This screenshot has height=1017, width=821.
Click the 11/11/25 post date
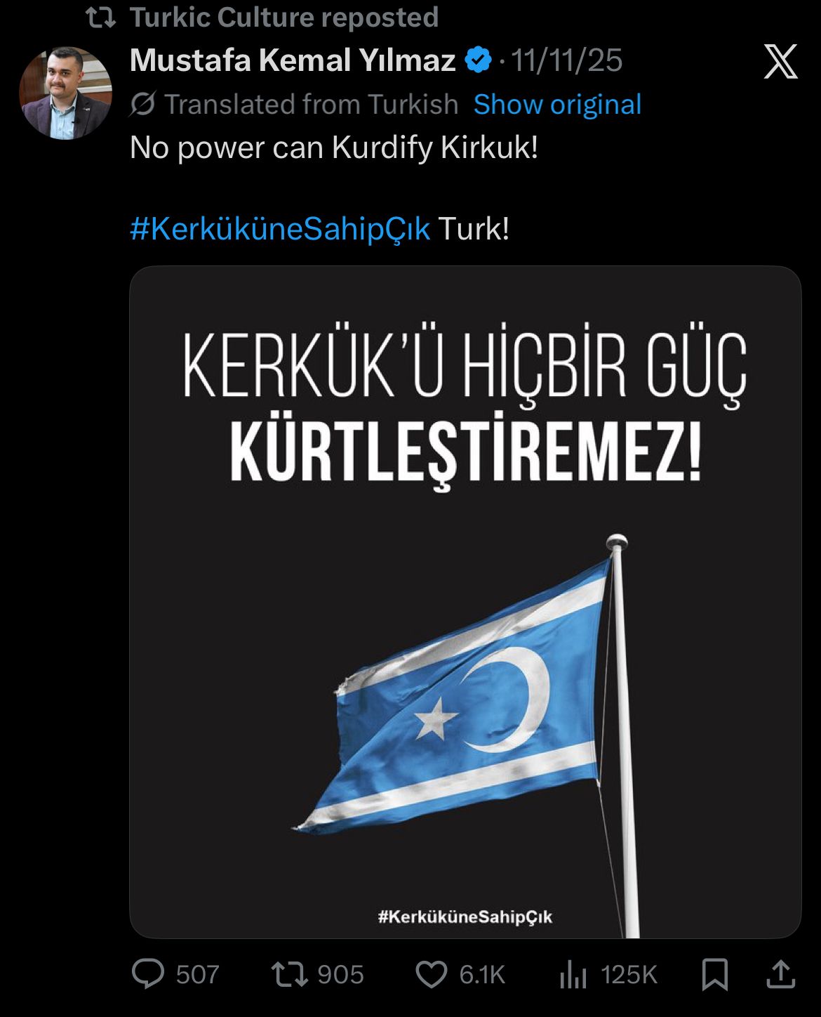[566, 60]
